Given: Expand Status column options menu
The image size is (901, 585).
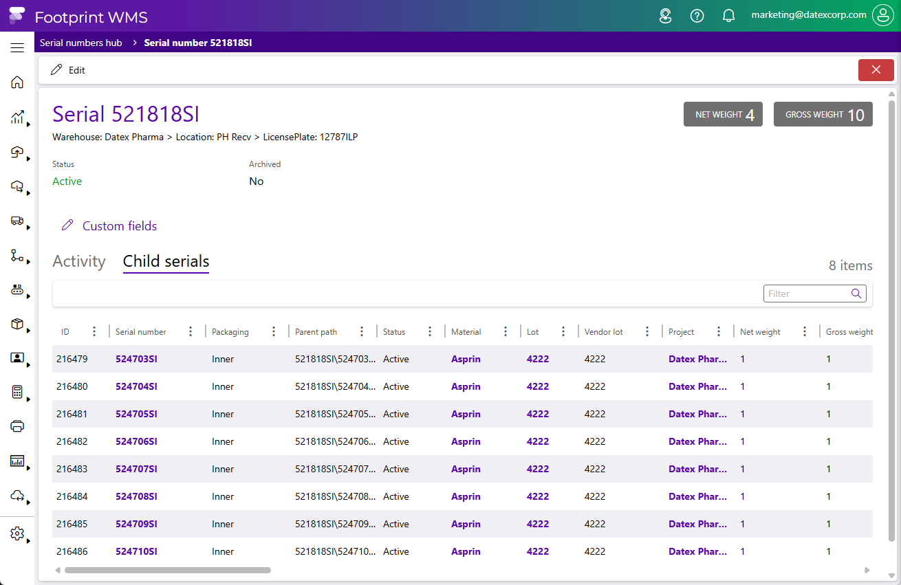Looking at the screenshot, I should pos(430,332).
